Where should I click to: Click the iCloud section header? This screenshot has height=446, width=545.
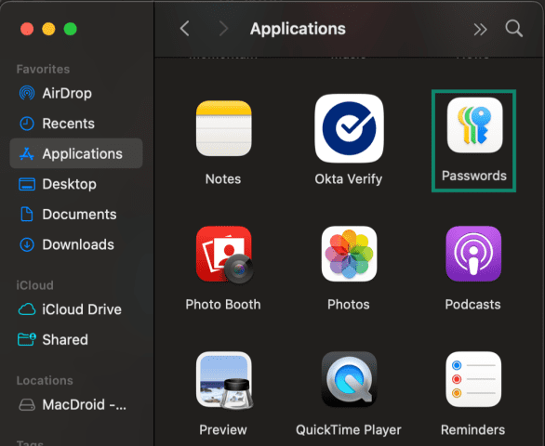[x=34, y=285]
